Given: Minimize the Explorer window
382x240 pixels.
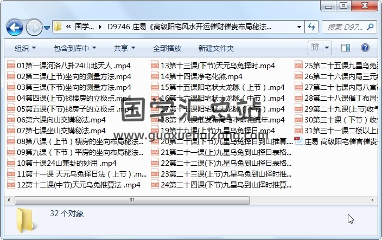Looking at the screenshot, I should tap(329, 5).
